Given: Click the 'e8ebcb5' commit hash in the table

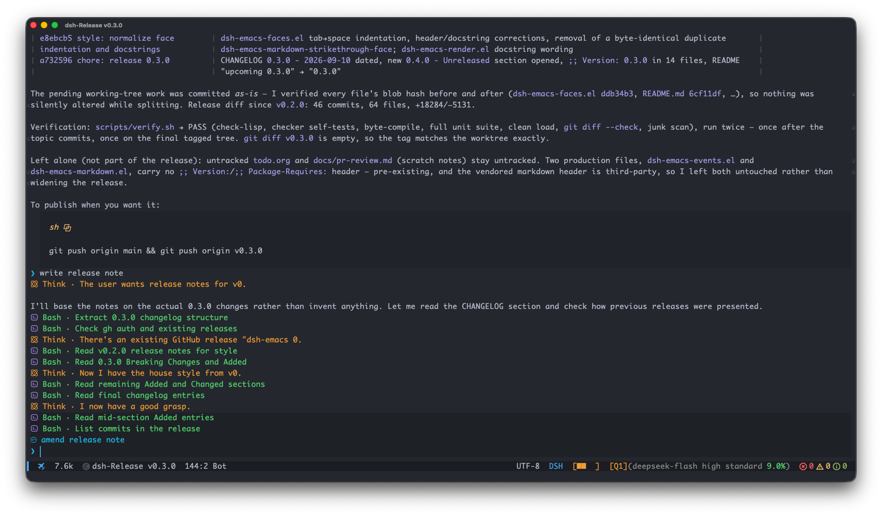Looking at the screenshot, I should pos(56,38).
